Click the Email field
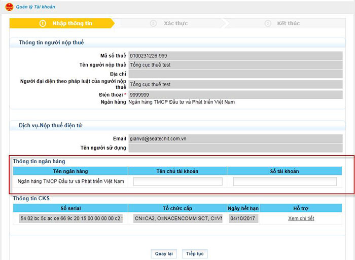Screen dimensions: 355x260 click(x=235, y=139)
